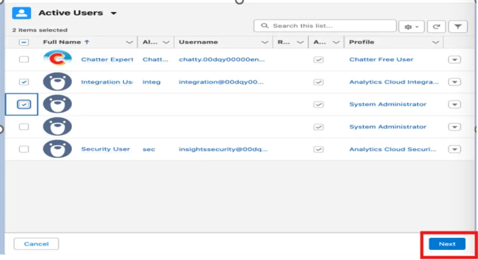Open Analytics Cloud Integration profile link
Viewport: 478px width, 260px height.
pos(394,82)
